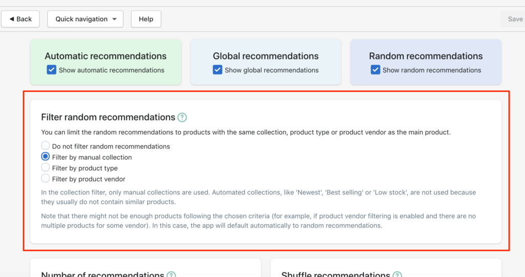Click the question mark beside Shuffle recommendations
525x277 pixels.
click(x=397, y=274)
